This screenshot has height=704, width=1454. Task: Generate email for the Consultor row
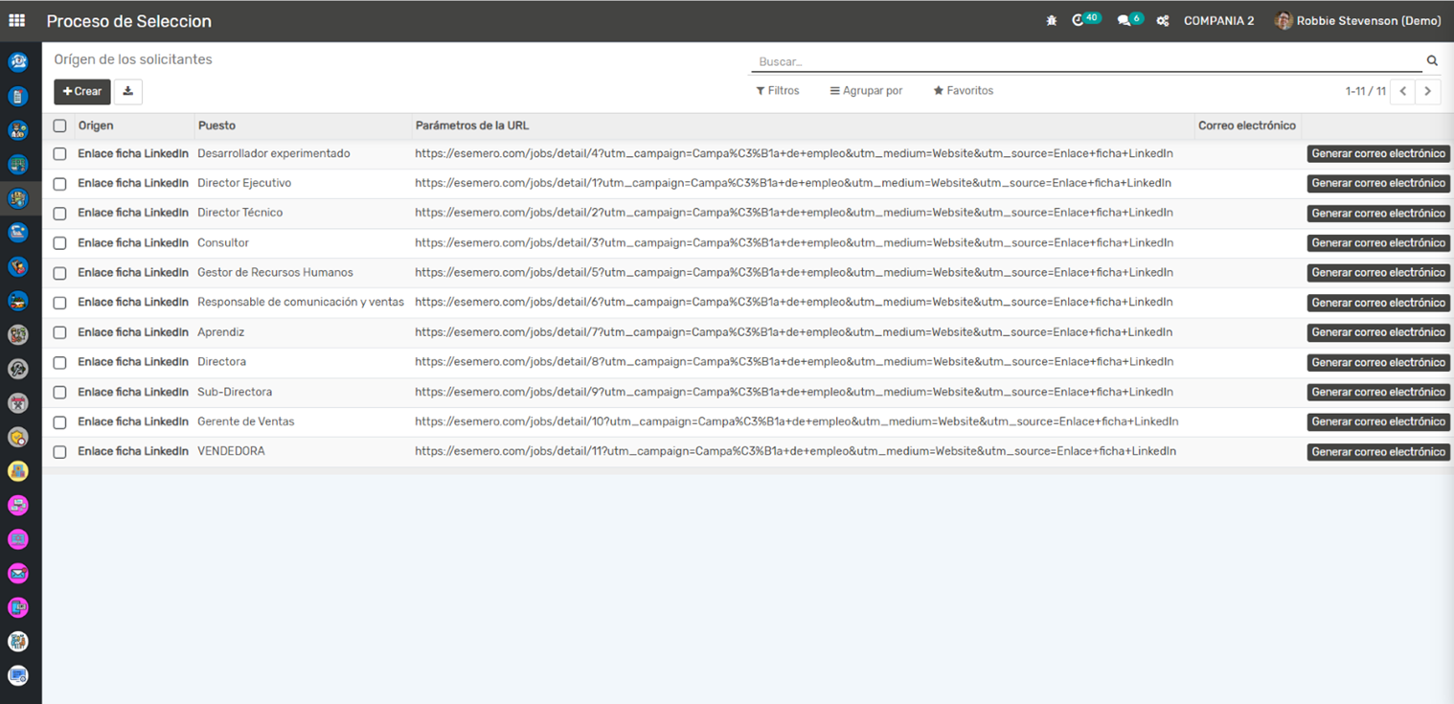coord(1377,243)
